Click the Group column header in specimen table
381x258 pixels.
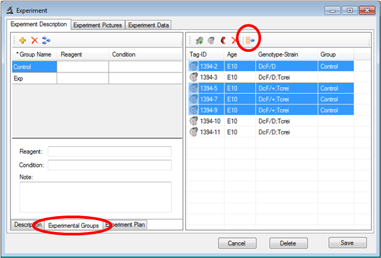336,55
